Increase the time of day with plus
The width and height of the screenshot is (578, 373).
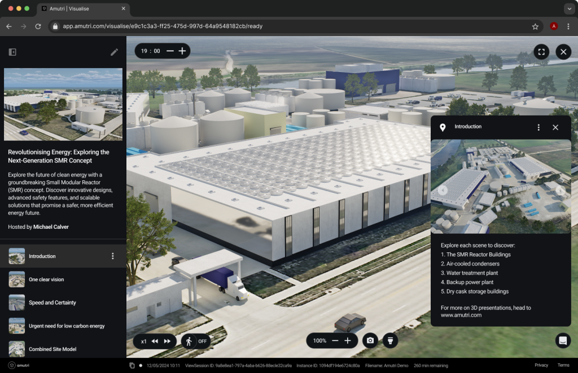(182, 51)
